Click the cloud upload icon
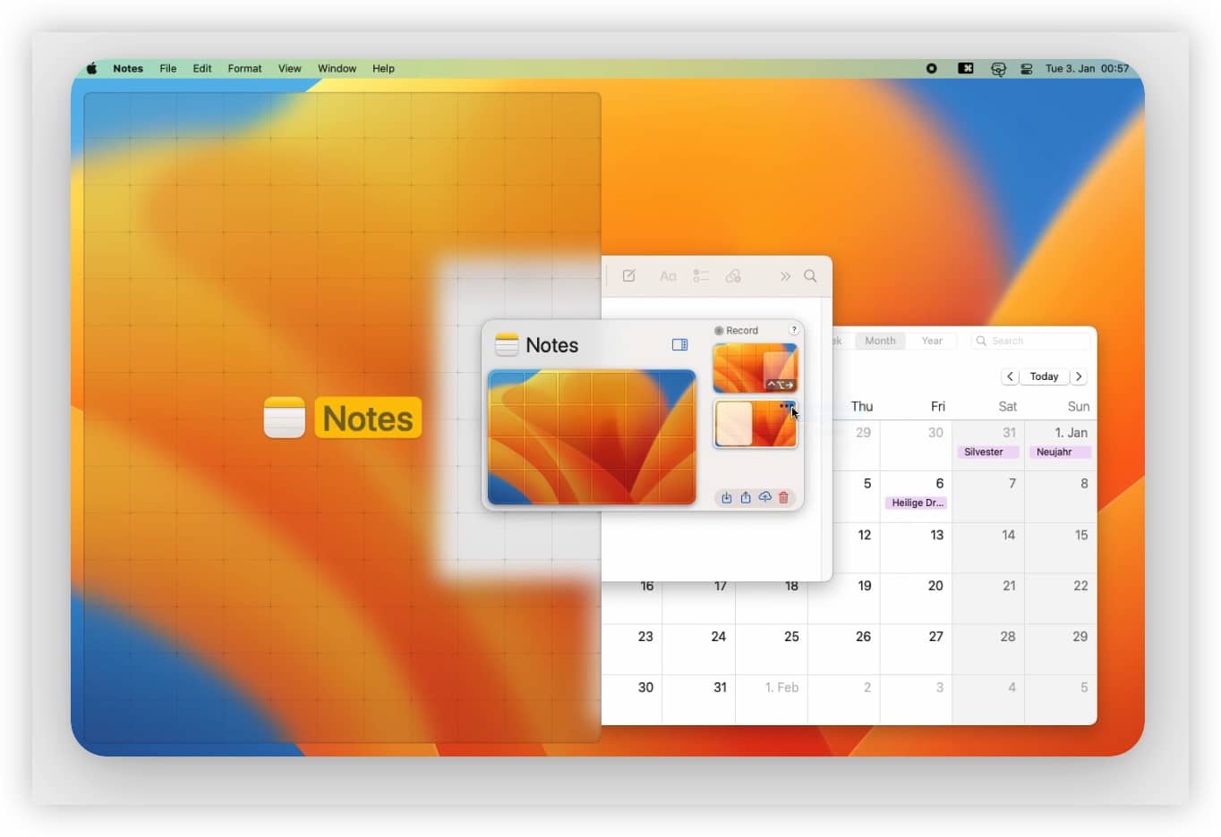This screenshot has width=1221, height=837. (x=764, y=497)
